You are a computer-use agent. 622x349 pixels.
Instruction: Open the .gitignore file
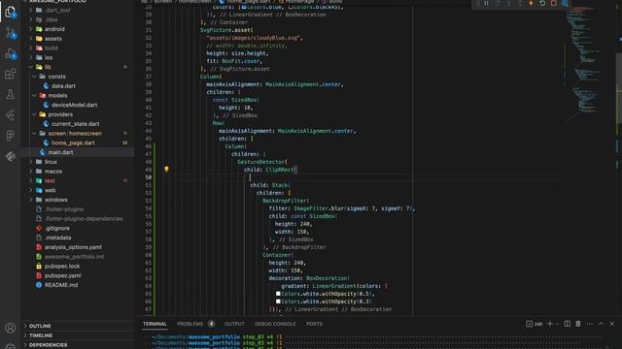(x=57, y=229)
